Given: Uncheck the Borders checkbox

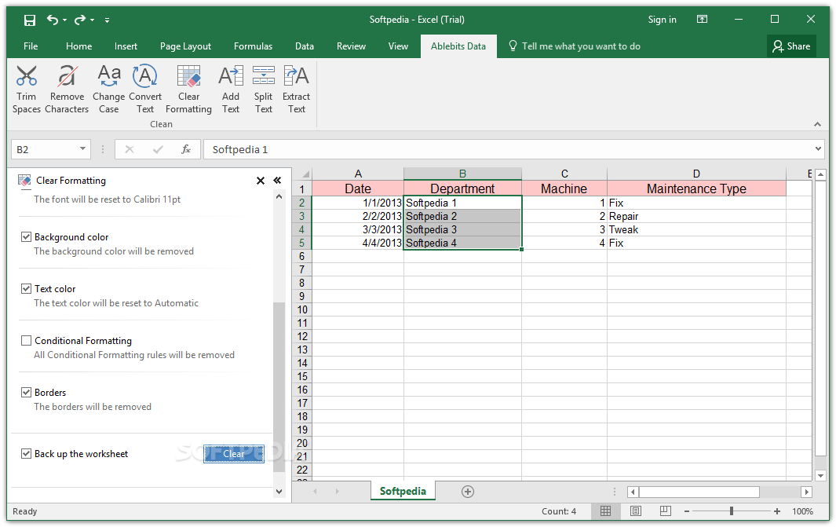Looking at the screenshot, I should [x=26, y=392].
